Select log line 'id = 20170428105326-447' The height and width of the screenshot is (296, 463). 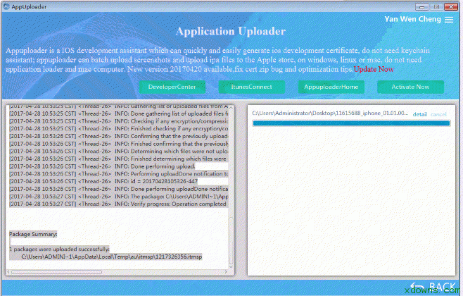[103, 181]
